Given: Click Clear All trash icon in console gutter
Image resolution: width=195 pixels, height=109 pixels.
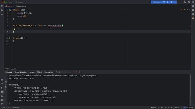Looking at the screenshot, I should 6,90.
